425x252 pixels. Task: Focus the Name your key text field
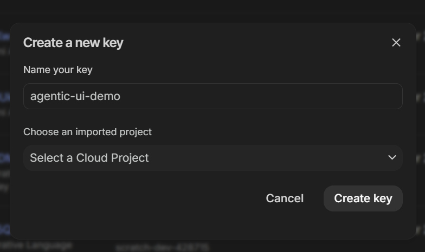(x=212, y=96)
